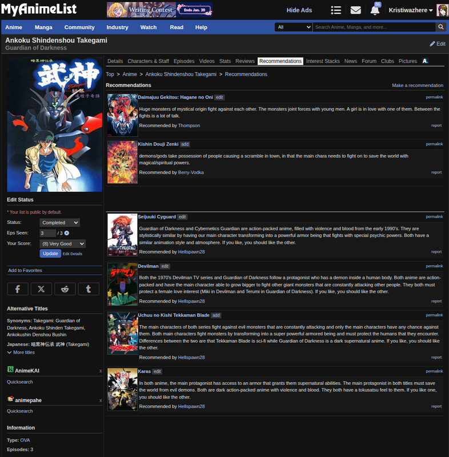Click Add to Favorites

pos(25,270)
